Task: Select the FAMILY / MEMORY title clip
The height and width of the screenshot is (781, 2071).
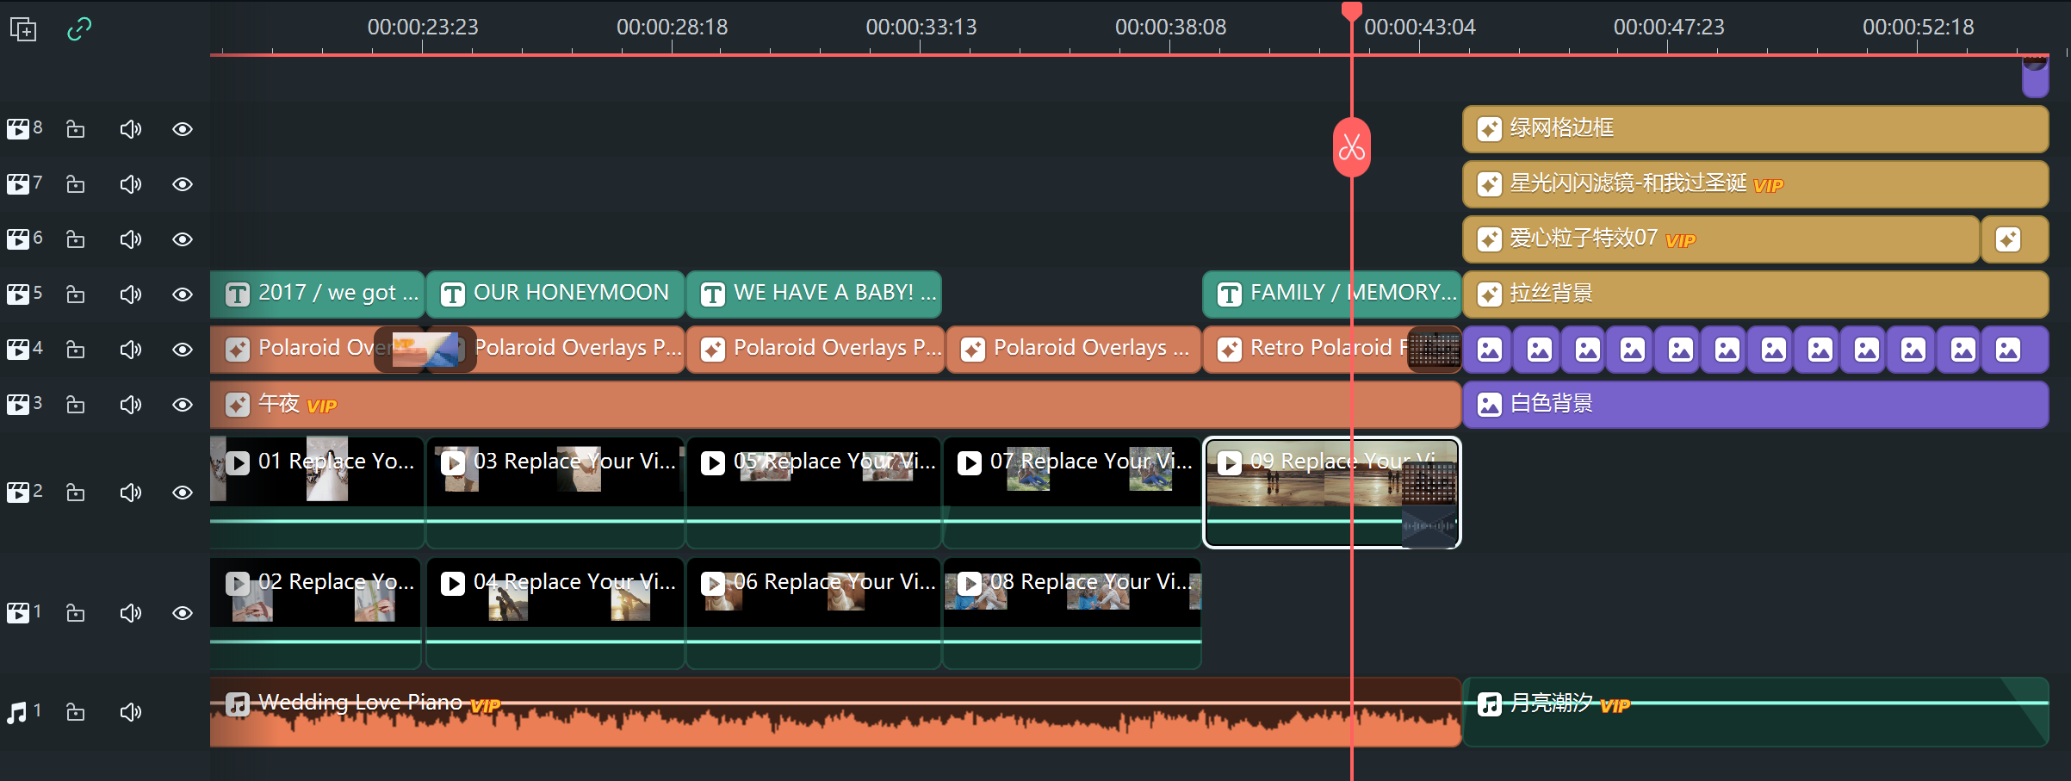Action: (x=1331, y=294)
